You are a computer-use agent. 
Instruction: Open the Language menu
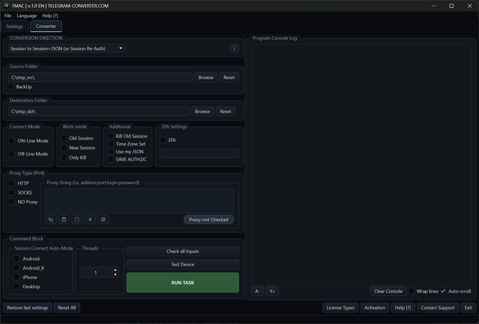tap(27, 16)
